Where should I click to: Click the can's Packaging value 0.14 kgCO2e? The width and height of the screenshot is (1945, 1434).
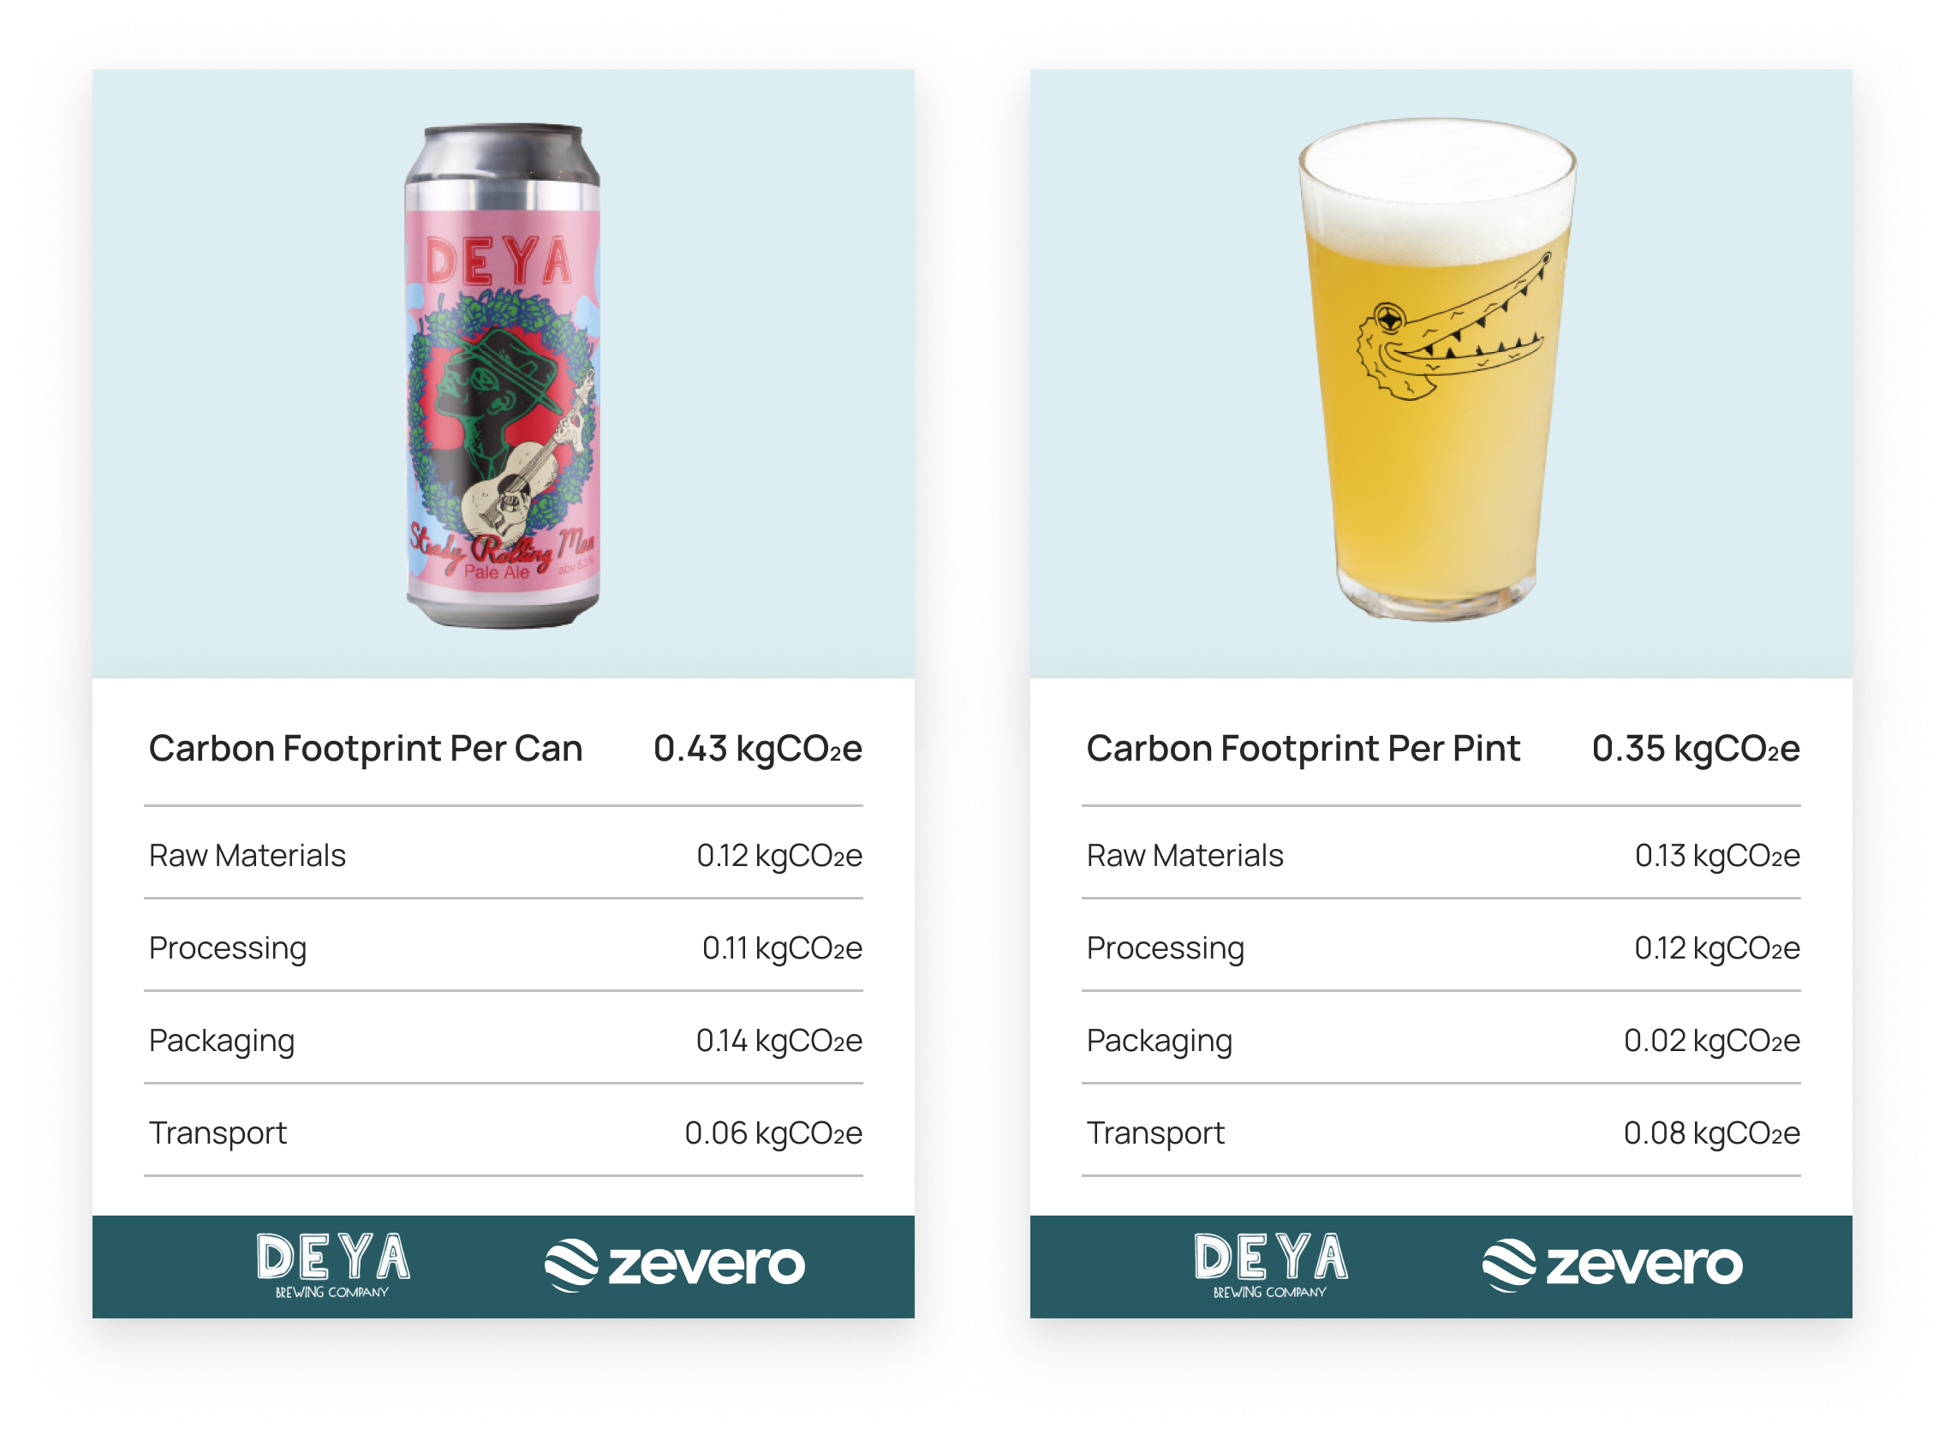[779, 1041]
